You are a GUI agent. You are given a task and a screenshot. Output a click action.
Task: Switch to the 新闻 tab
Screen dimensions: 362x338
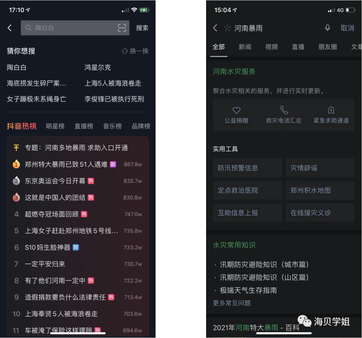pos(245,47)
